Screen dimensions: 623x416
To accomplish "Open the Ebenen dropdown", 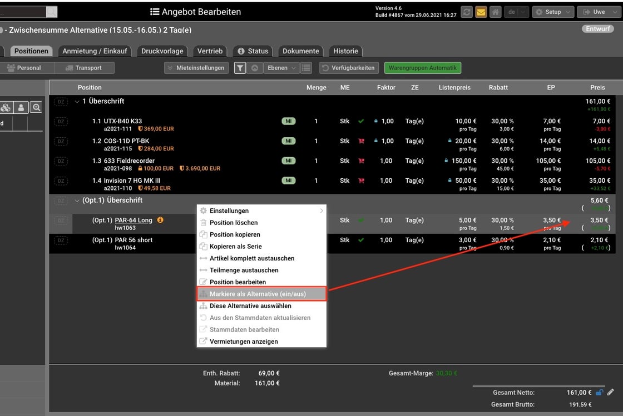I will [x=281, y=68].
